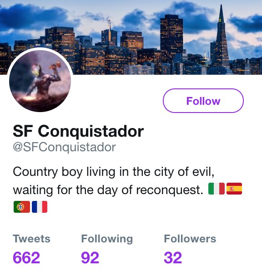Open the Tweets tab label
262x277 pixels.
point(31,239)
